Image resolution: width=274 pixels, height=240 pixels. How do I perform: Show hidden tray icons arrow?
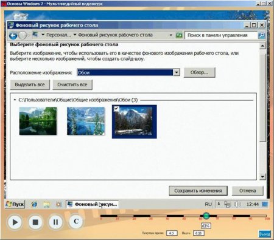tap(219, 204)
